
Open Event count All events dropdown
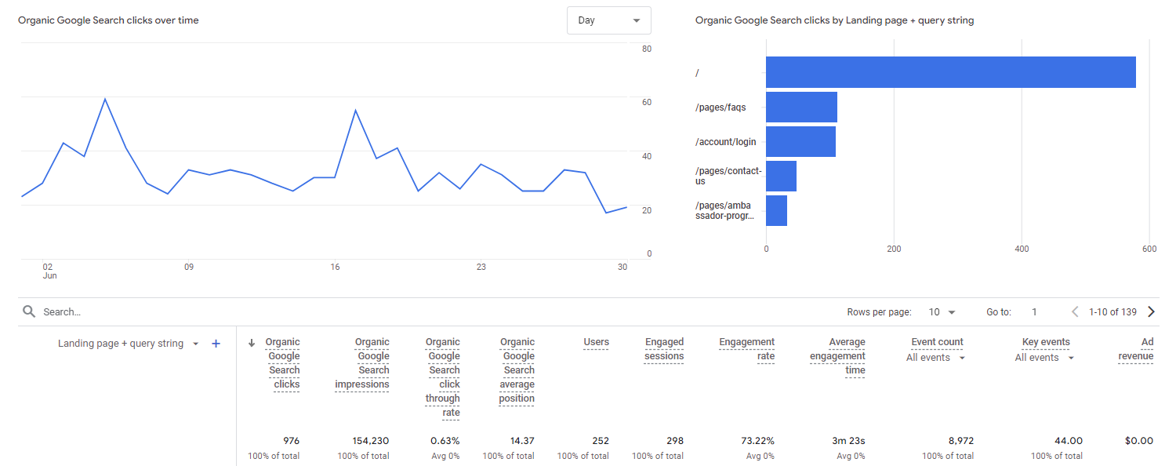(935, 358)
